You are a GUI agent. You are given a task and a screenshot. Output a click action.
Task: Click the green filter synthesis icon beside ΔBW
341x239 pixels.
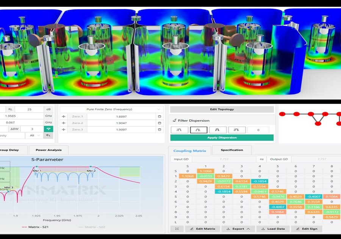click(x=48, y=129)
